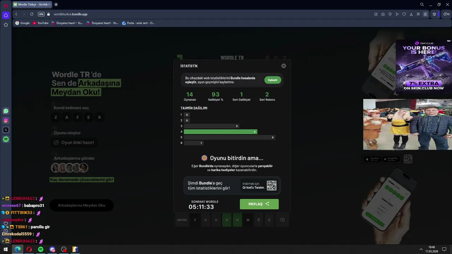Click the ENTER key on keyboard
Screen dimensions: 452x254
click(x=182, y=220)
